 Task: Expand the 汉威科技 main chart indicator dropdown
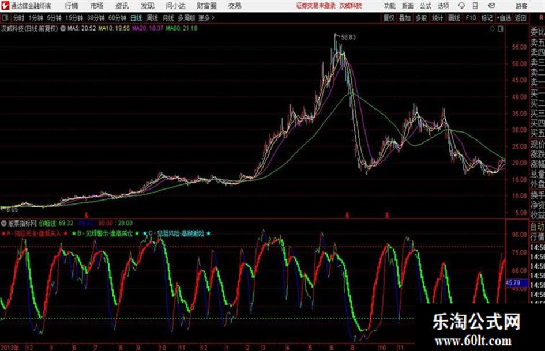pyautogui.click(x=63, y=28)
